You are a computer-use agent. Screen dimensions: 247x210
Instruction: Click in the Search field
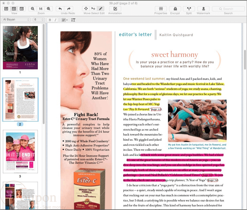(x=228, y=9)
